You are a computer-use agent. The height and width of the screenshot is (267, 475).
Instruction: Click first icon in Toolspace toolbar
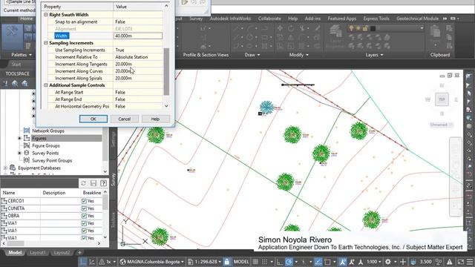pyautogui.click(x=5, y=83)
